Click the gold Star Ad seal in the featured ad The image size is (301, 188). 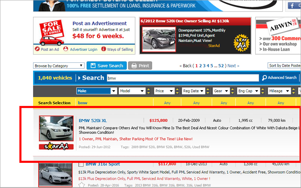pos(241,43)
